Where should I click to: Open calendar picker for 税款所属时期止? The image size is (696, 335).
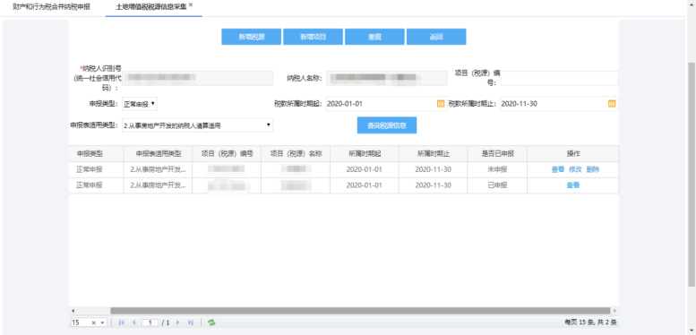[x=611, y=104]
